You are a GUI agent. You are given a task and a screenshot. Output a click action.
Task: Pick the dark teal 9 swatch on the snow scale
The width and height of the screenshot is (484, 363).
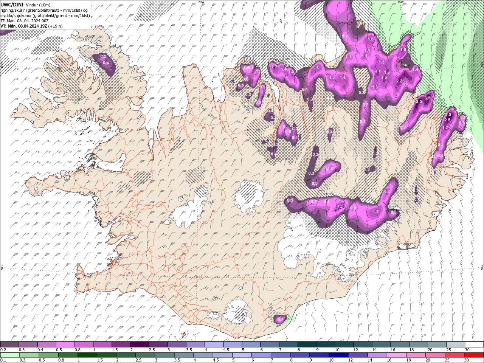pyautogui.click(x=325, y=344)
